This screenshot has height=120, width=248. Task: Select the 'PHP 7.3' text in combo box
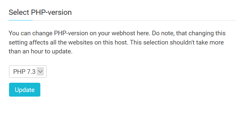pos(25,72)
